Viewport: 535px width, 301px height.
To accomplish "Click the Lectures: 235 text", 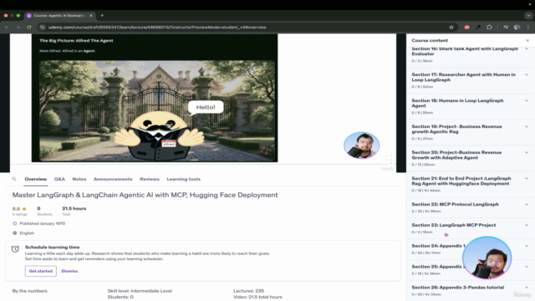I will 249,291.
